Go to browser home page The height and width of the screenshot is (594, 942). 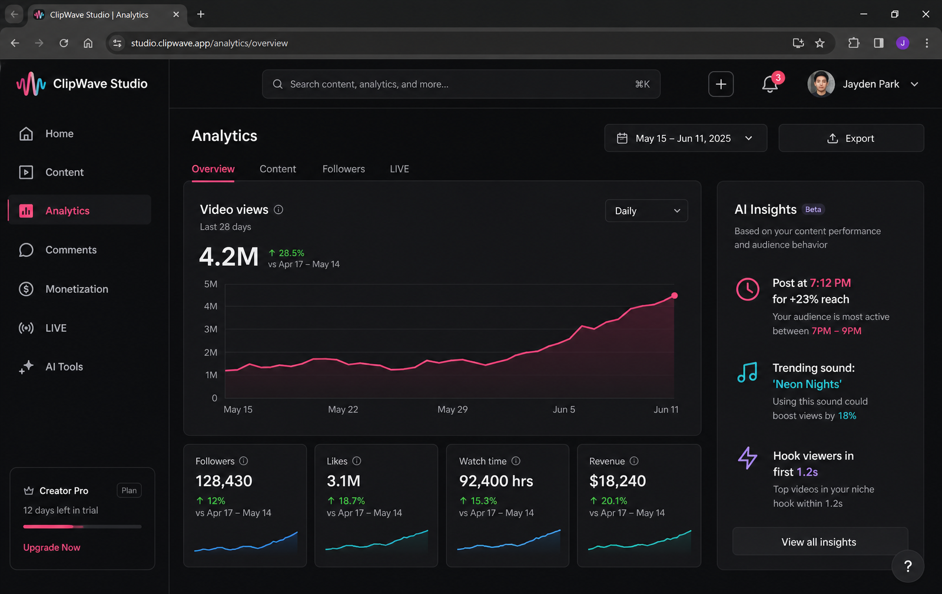pos(88,43)
